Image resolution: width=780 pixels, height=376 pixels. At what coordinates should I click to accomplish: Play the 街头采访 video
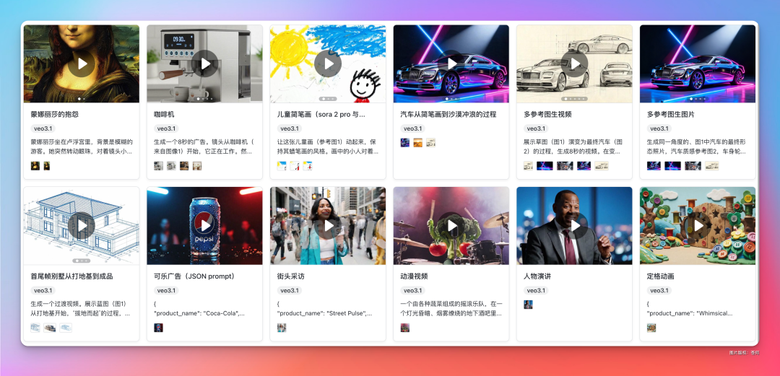(328, 226)
